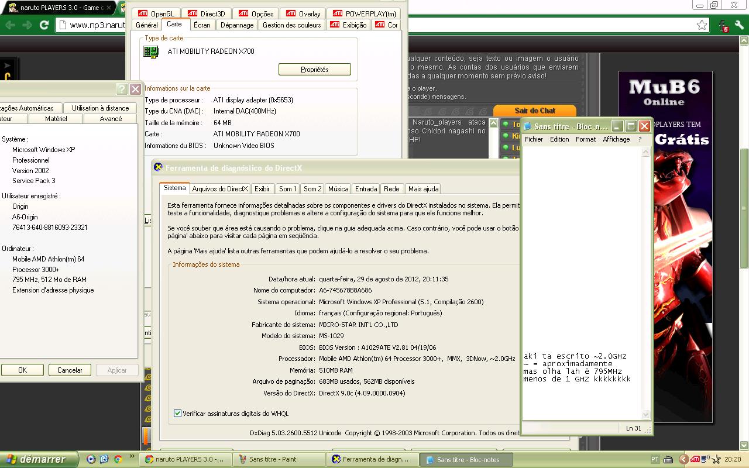Open Outlook Express quick launch icon
Screen dimensions: 749x468
pos(104,459)
